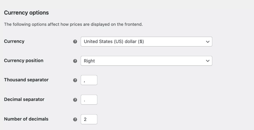Open the United States (US) dollar dropdown

point(143,41)
